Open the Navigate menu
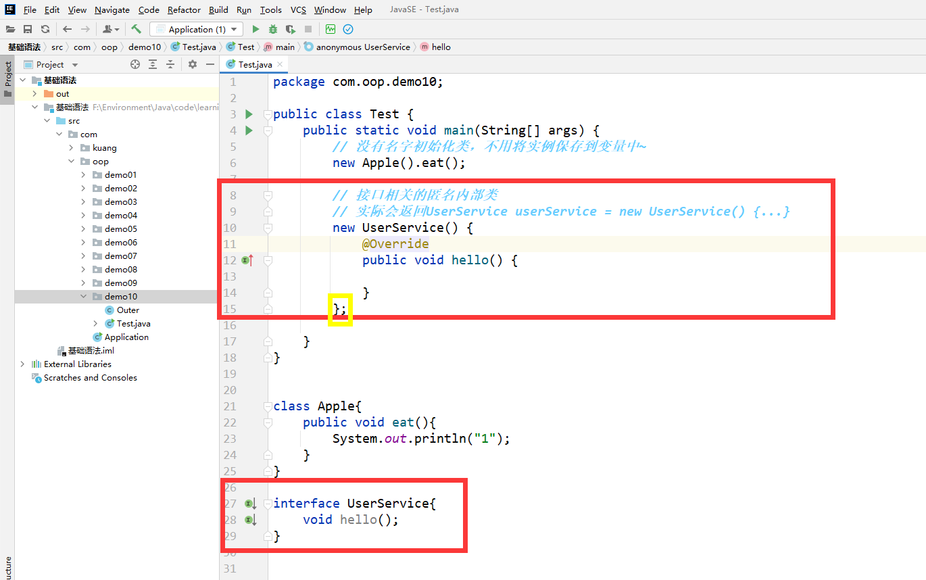 coord(112,9)
